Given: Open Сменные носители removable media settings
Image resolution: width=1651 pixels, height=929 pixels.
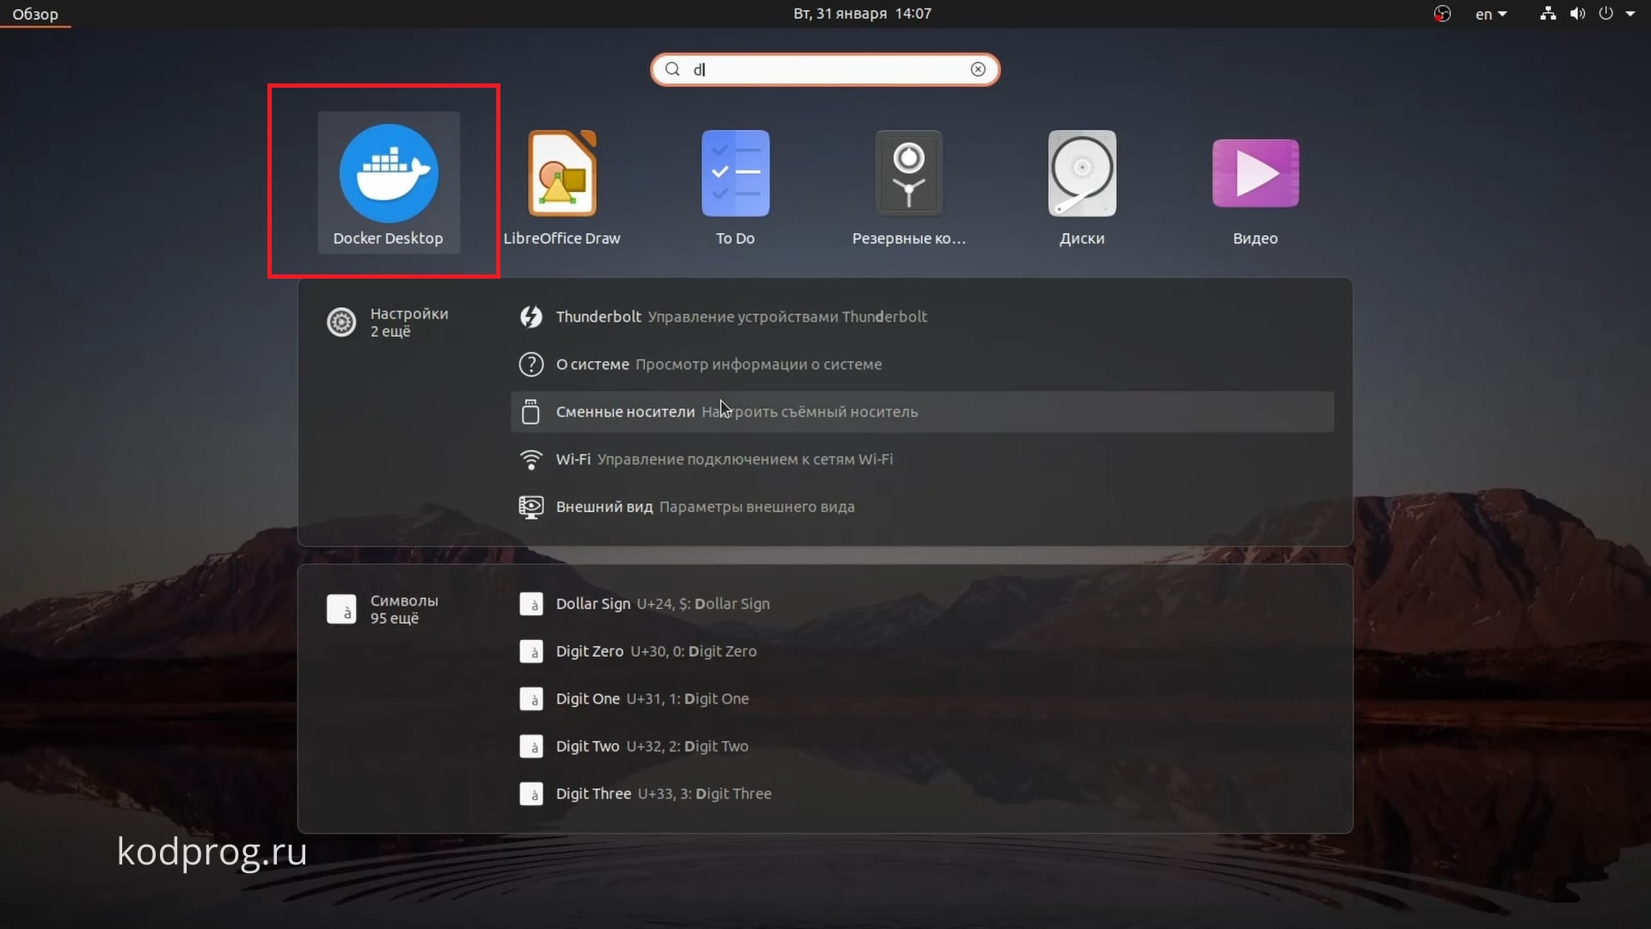Looking at the screenshot, I should [922, 412].
